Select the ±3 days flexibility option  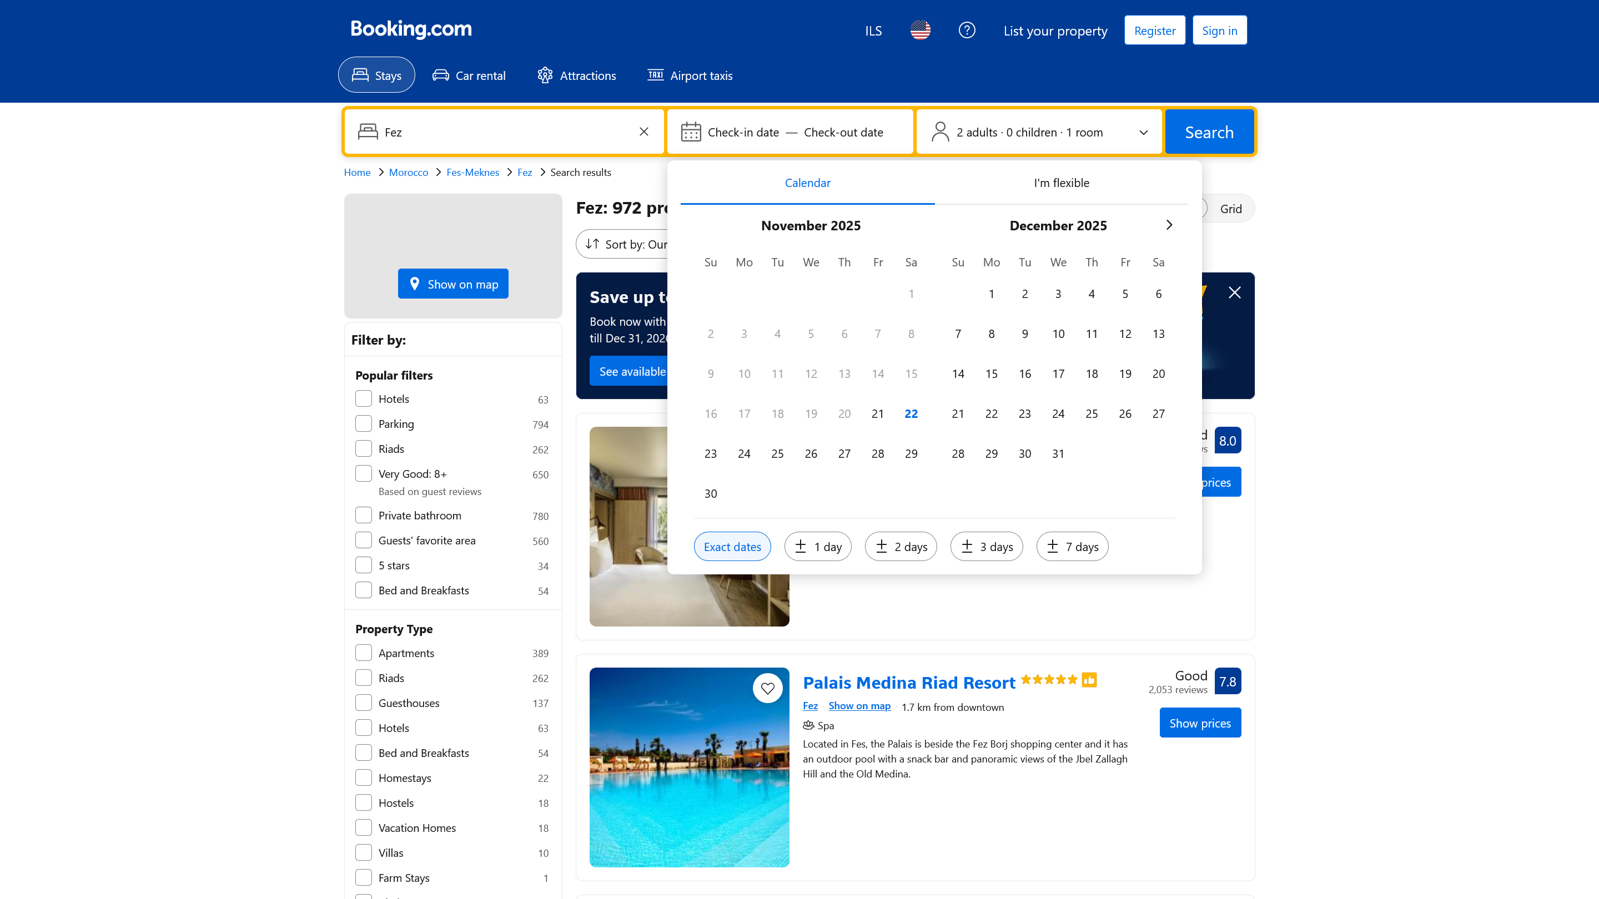987,546
